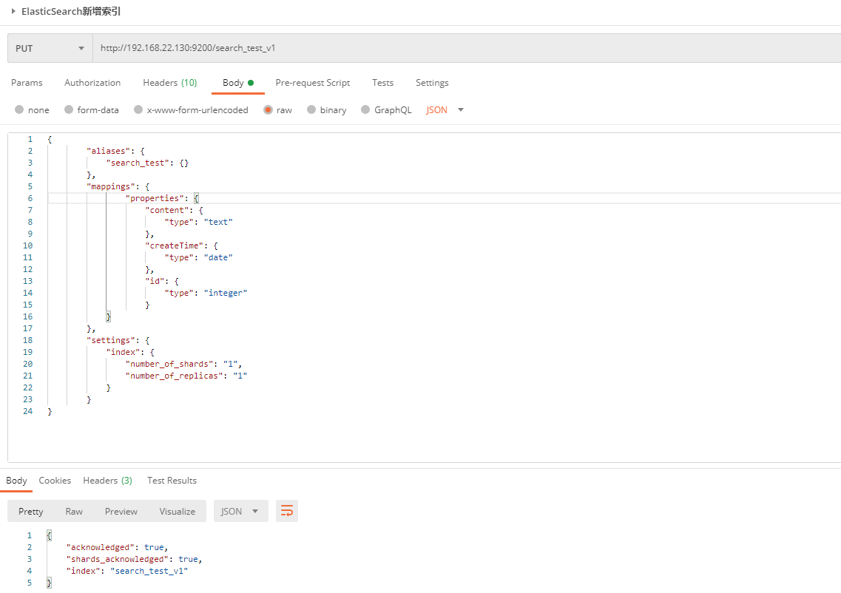
Task: Click the "search_test_v1" response value
Action: (149, 571)
